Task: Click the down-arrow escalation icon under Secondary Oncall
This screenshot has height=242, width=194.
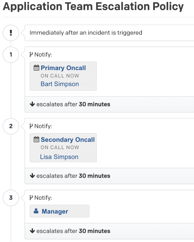Action: click(x=32, y=176)
